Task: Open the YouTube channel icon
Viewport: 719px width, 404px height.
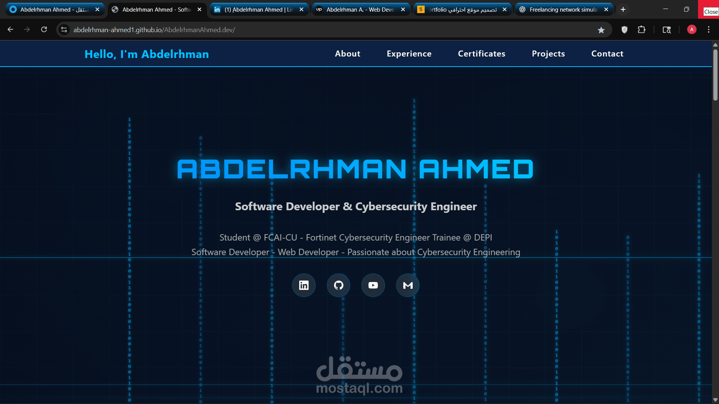Action: 373,285
